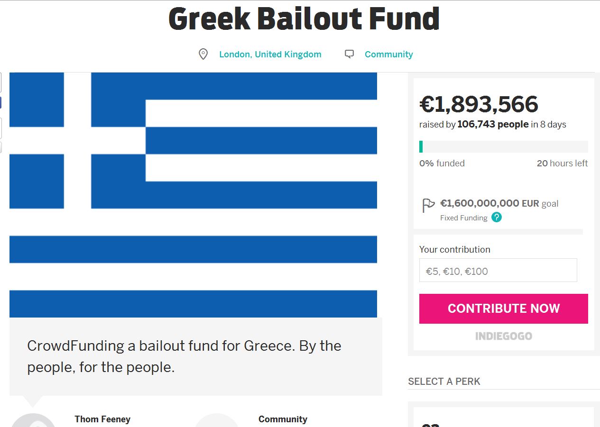Click the avatar circle left of bold Community label
Image resolution: width=600 pixels, height=427 pixels.
tap(217, 421)
